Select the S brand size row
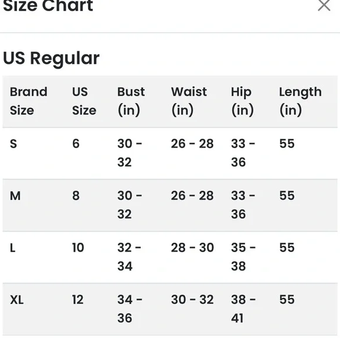 point(170,153)
